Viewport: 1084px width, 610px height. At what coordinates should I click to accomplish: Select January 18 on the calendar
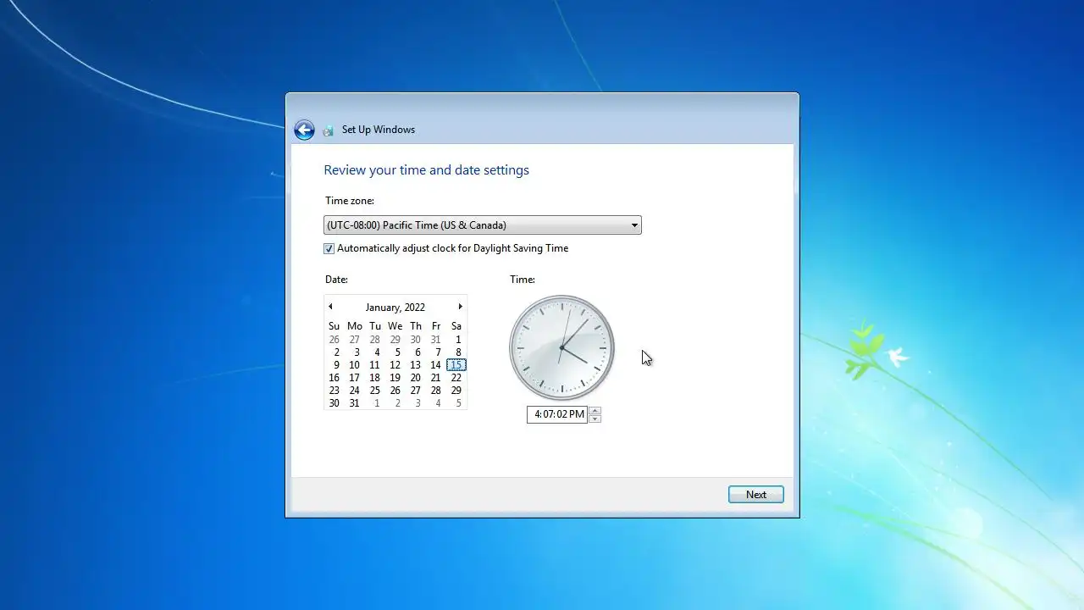375,378
